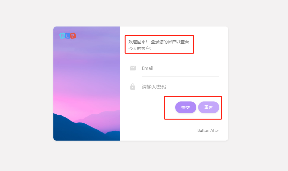
Task: Focus the Email input field
Action: click(x=180, y=68)
